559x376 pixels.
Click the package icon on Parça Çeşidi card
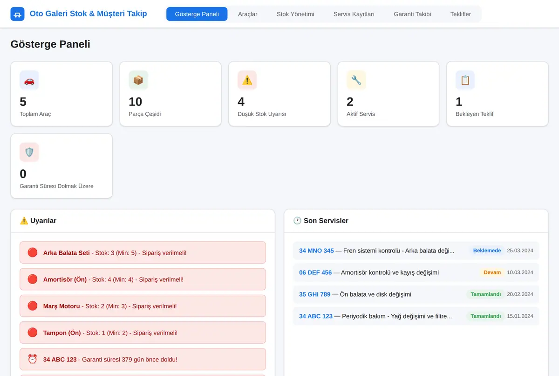click(x=138, y=80)
